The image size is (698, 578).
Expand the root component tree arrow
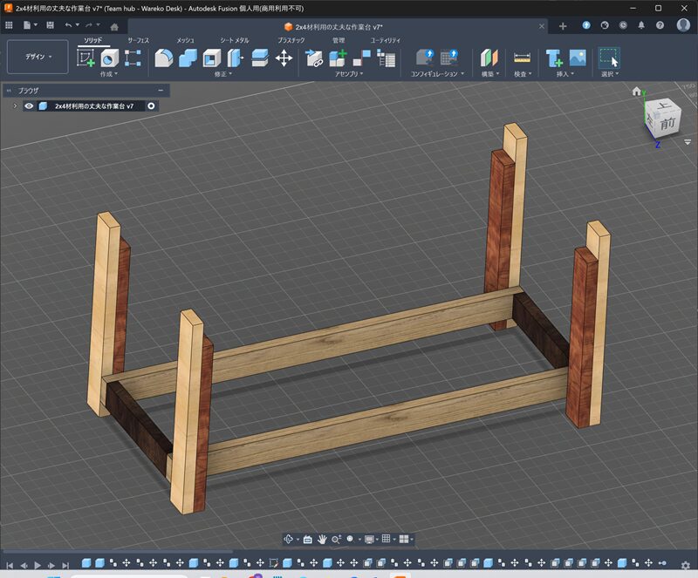click(x=15, y=106)
